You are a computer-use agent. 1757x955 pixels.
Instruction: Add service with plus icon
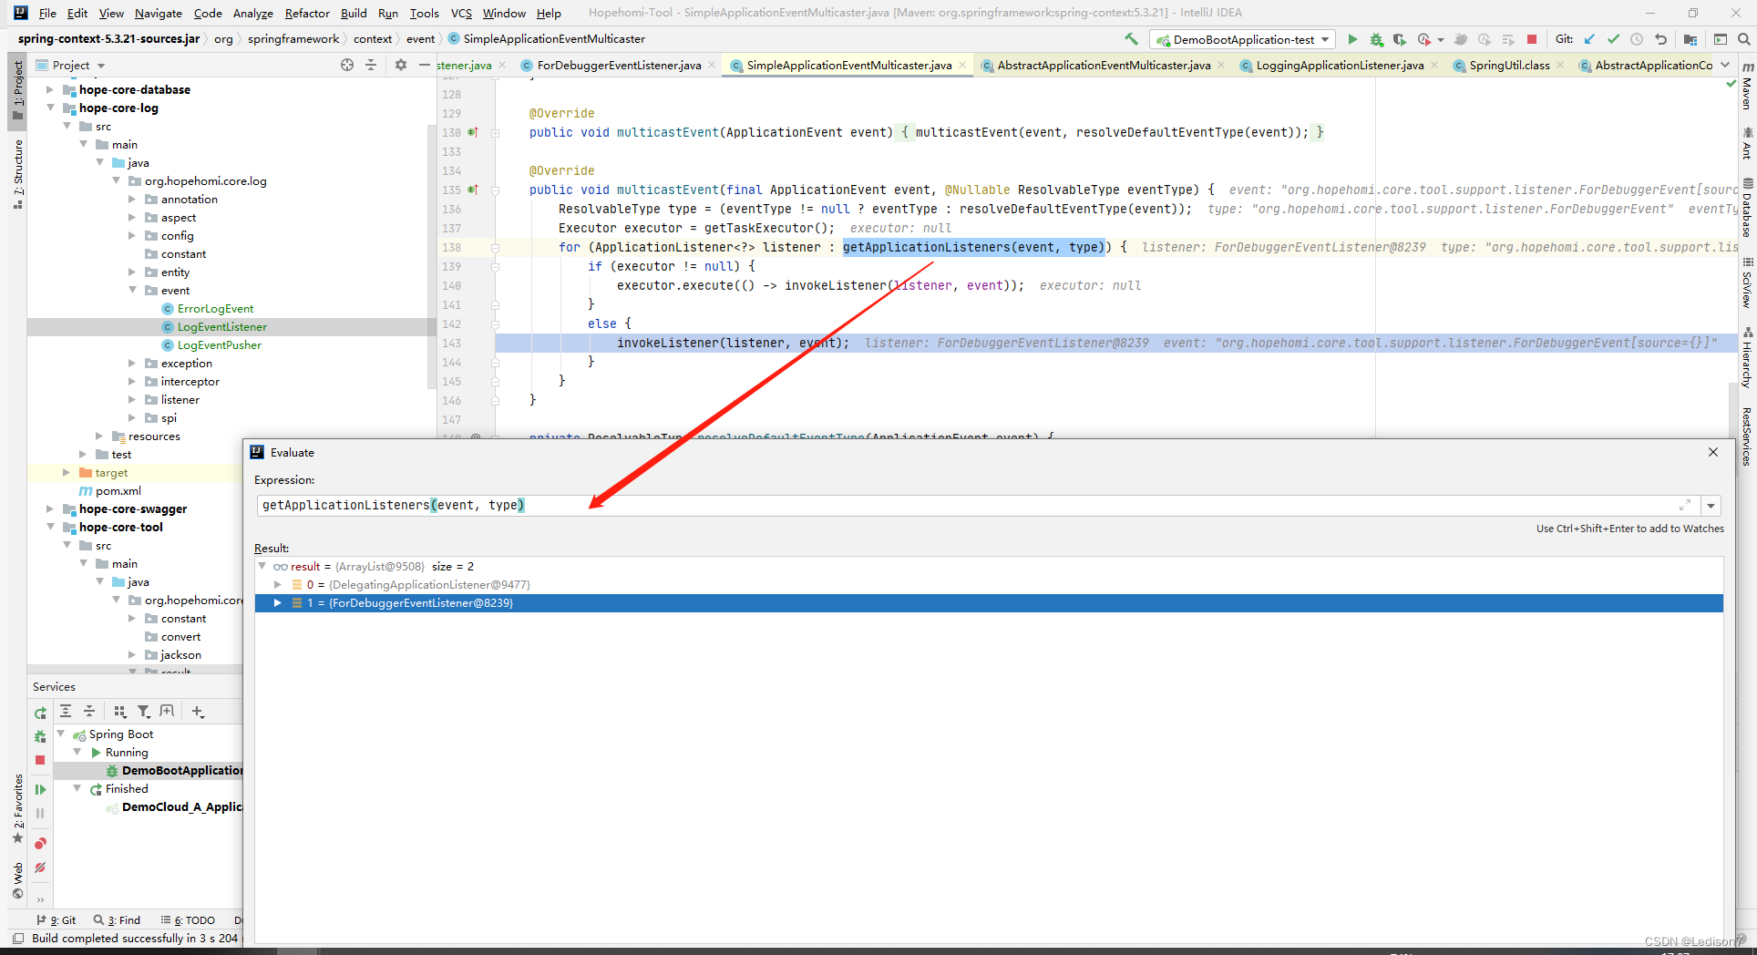tap(198, 711)
